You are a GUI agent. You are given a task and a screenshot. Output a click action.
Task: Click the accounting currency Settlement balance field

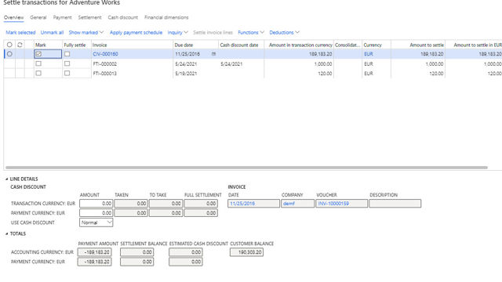[137, 252]
